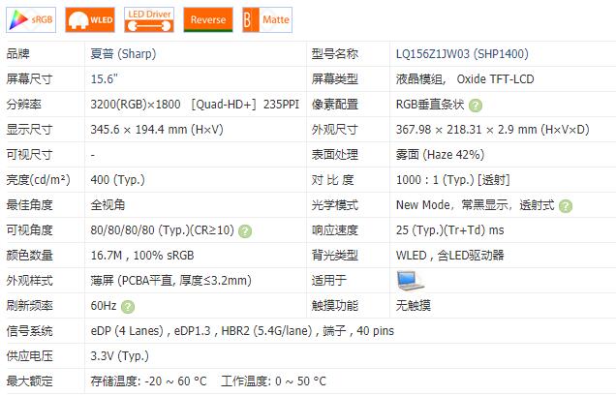Screen dimensions: 616x396
Task: Click the Matte surface badge
Action: 267,19
